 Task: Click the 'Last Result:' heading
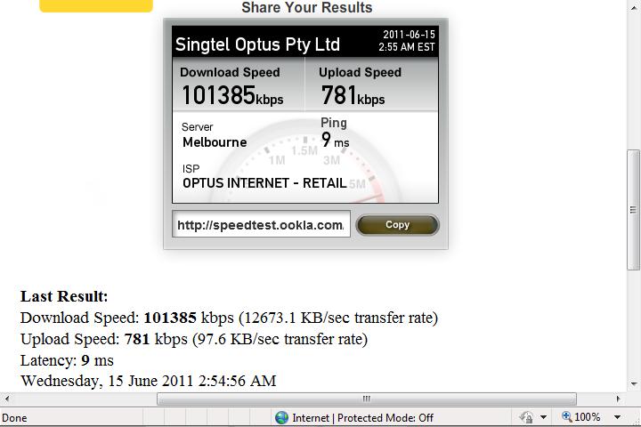pyautogui.click(x=64, y=296)
